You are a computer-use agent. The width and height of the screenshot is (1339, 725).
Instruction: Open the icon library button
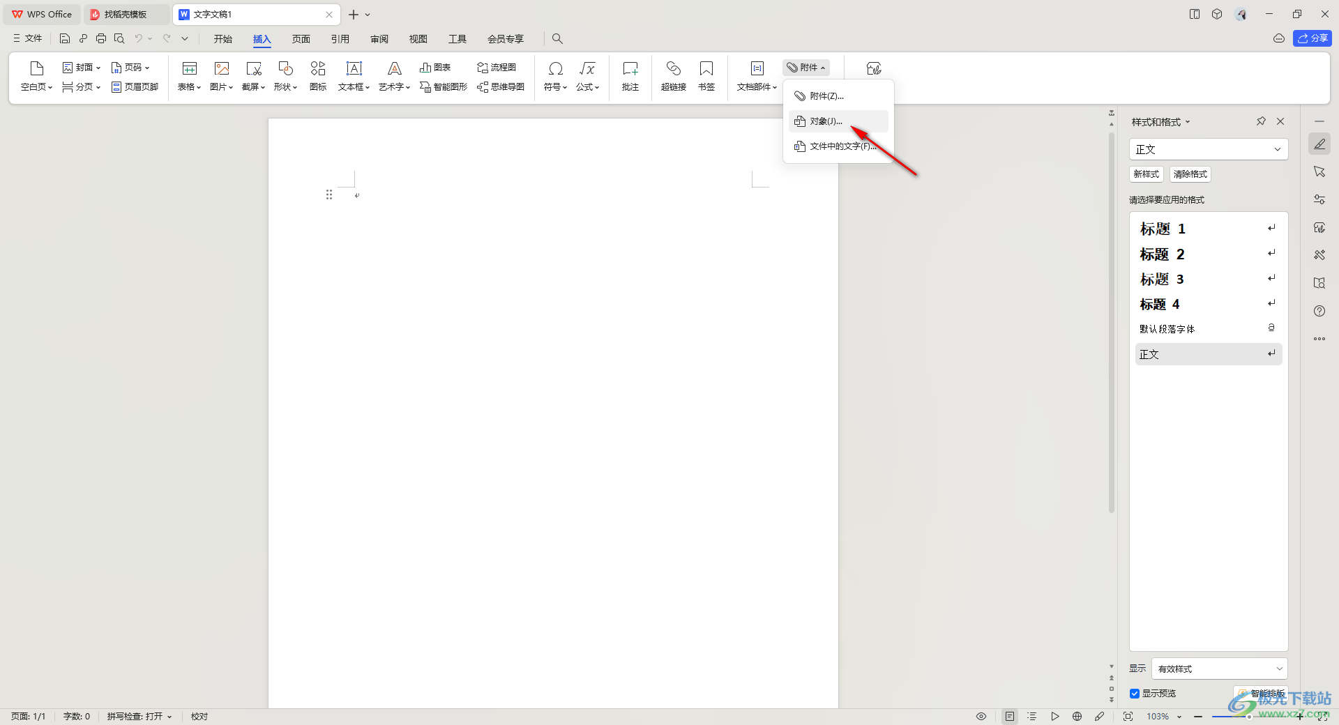[318, 76]
